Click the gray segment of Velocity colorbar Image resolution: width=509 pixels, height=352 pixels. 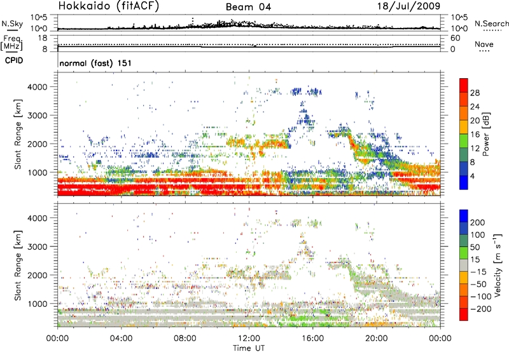coord(464,265)
